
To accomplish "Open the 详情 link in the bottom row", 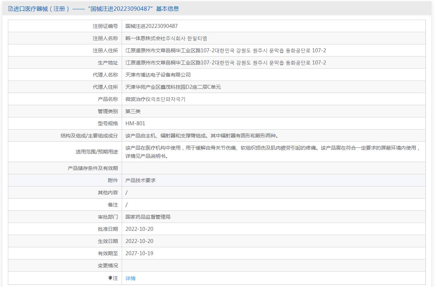I will click(x=130, y=278).
